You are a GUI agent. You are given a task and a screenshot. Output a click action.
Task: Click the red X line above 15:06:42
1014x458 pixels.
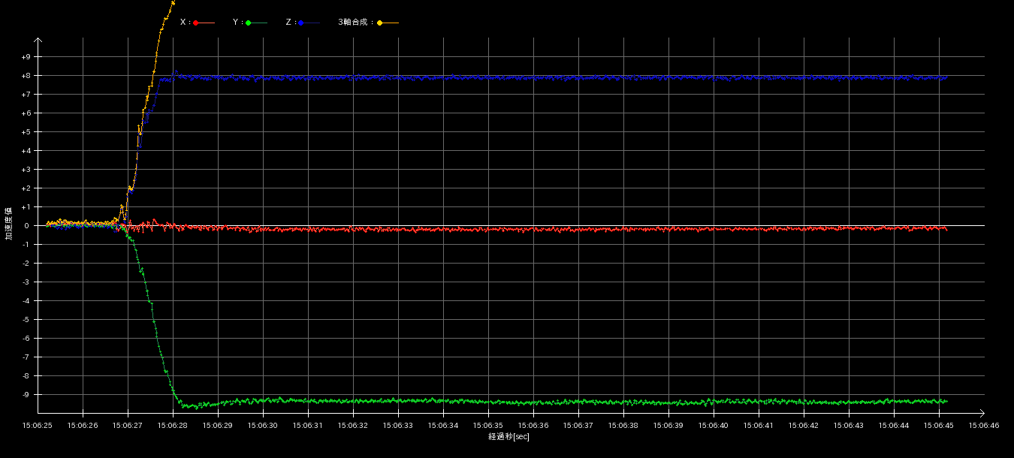tap(804, 228)
